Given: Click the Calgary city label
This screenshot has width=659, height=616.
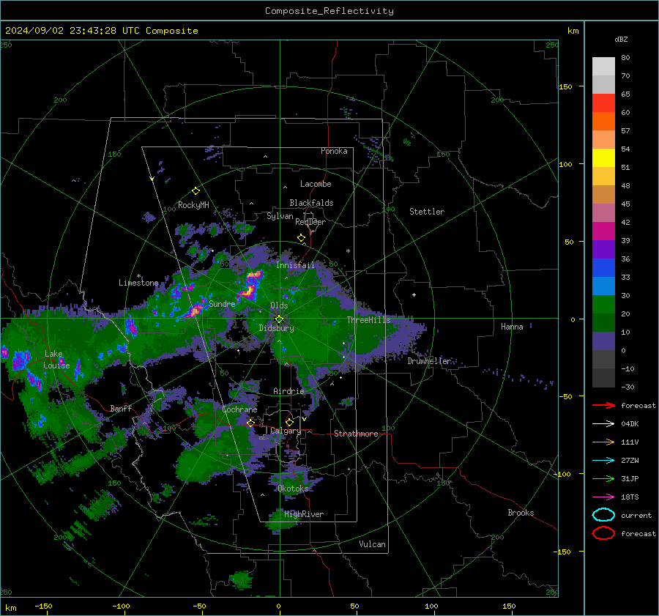Looking at the screenshot, I should pyautogui.click(x=286, y=431).
